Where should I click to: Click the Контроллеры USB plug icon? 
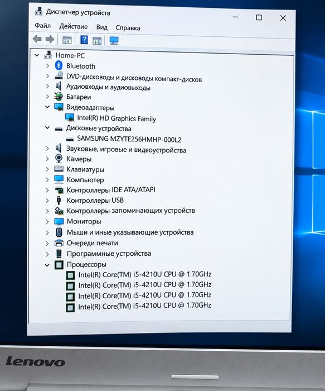coord(59,200)
